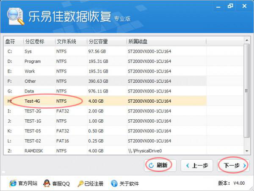
Task: Select the E: Work partition row
Action: point(105,71)
